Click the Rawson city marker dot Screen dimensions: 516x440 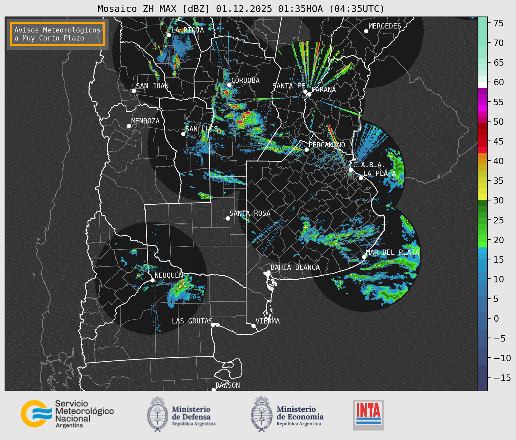(213, 390)
